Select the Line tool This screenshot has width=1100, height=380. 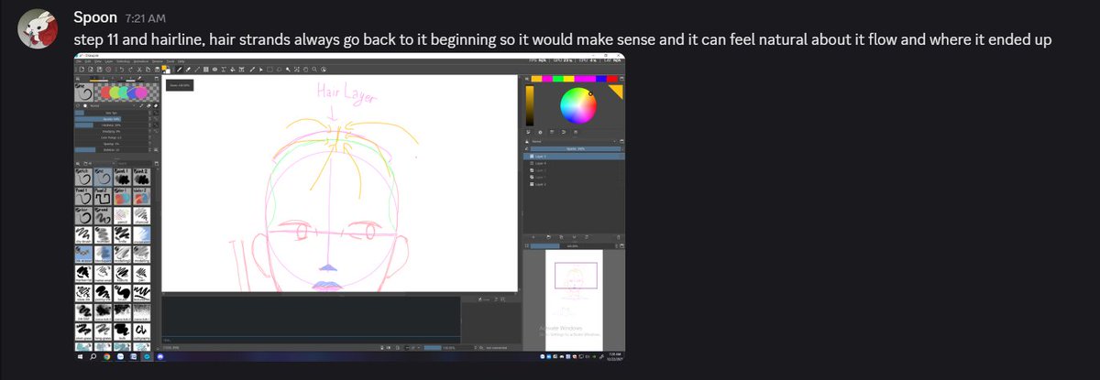(197, 70)
